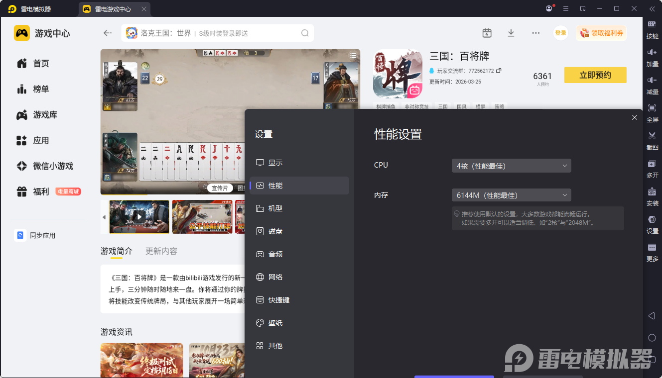Expand the CPU 4核 dropdown
Image resolution: width=662 pixels, height=378 pixels.
click(511, 166)
